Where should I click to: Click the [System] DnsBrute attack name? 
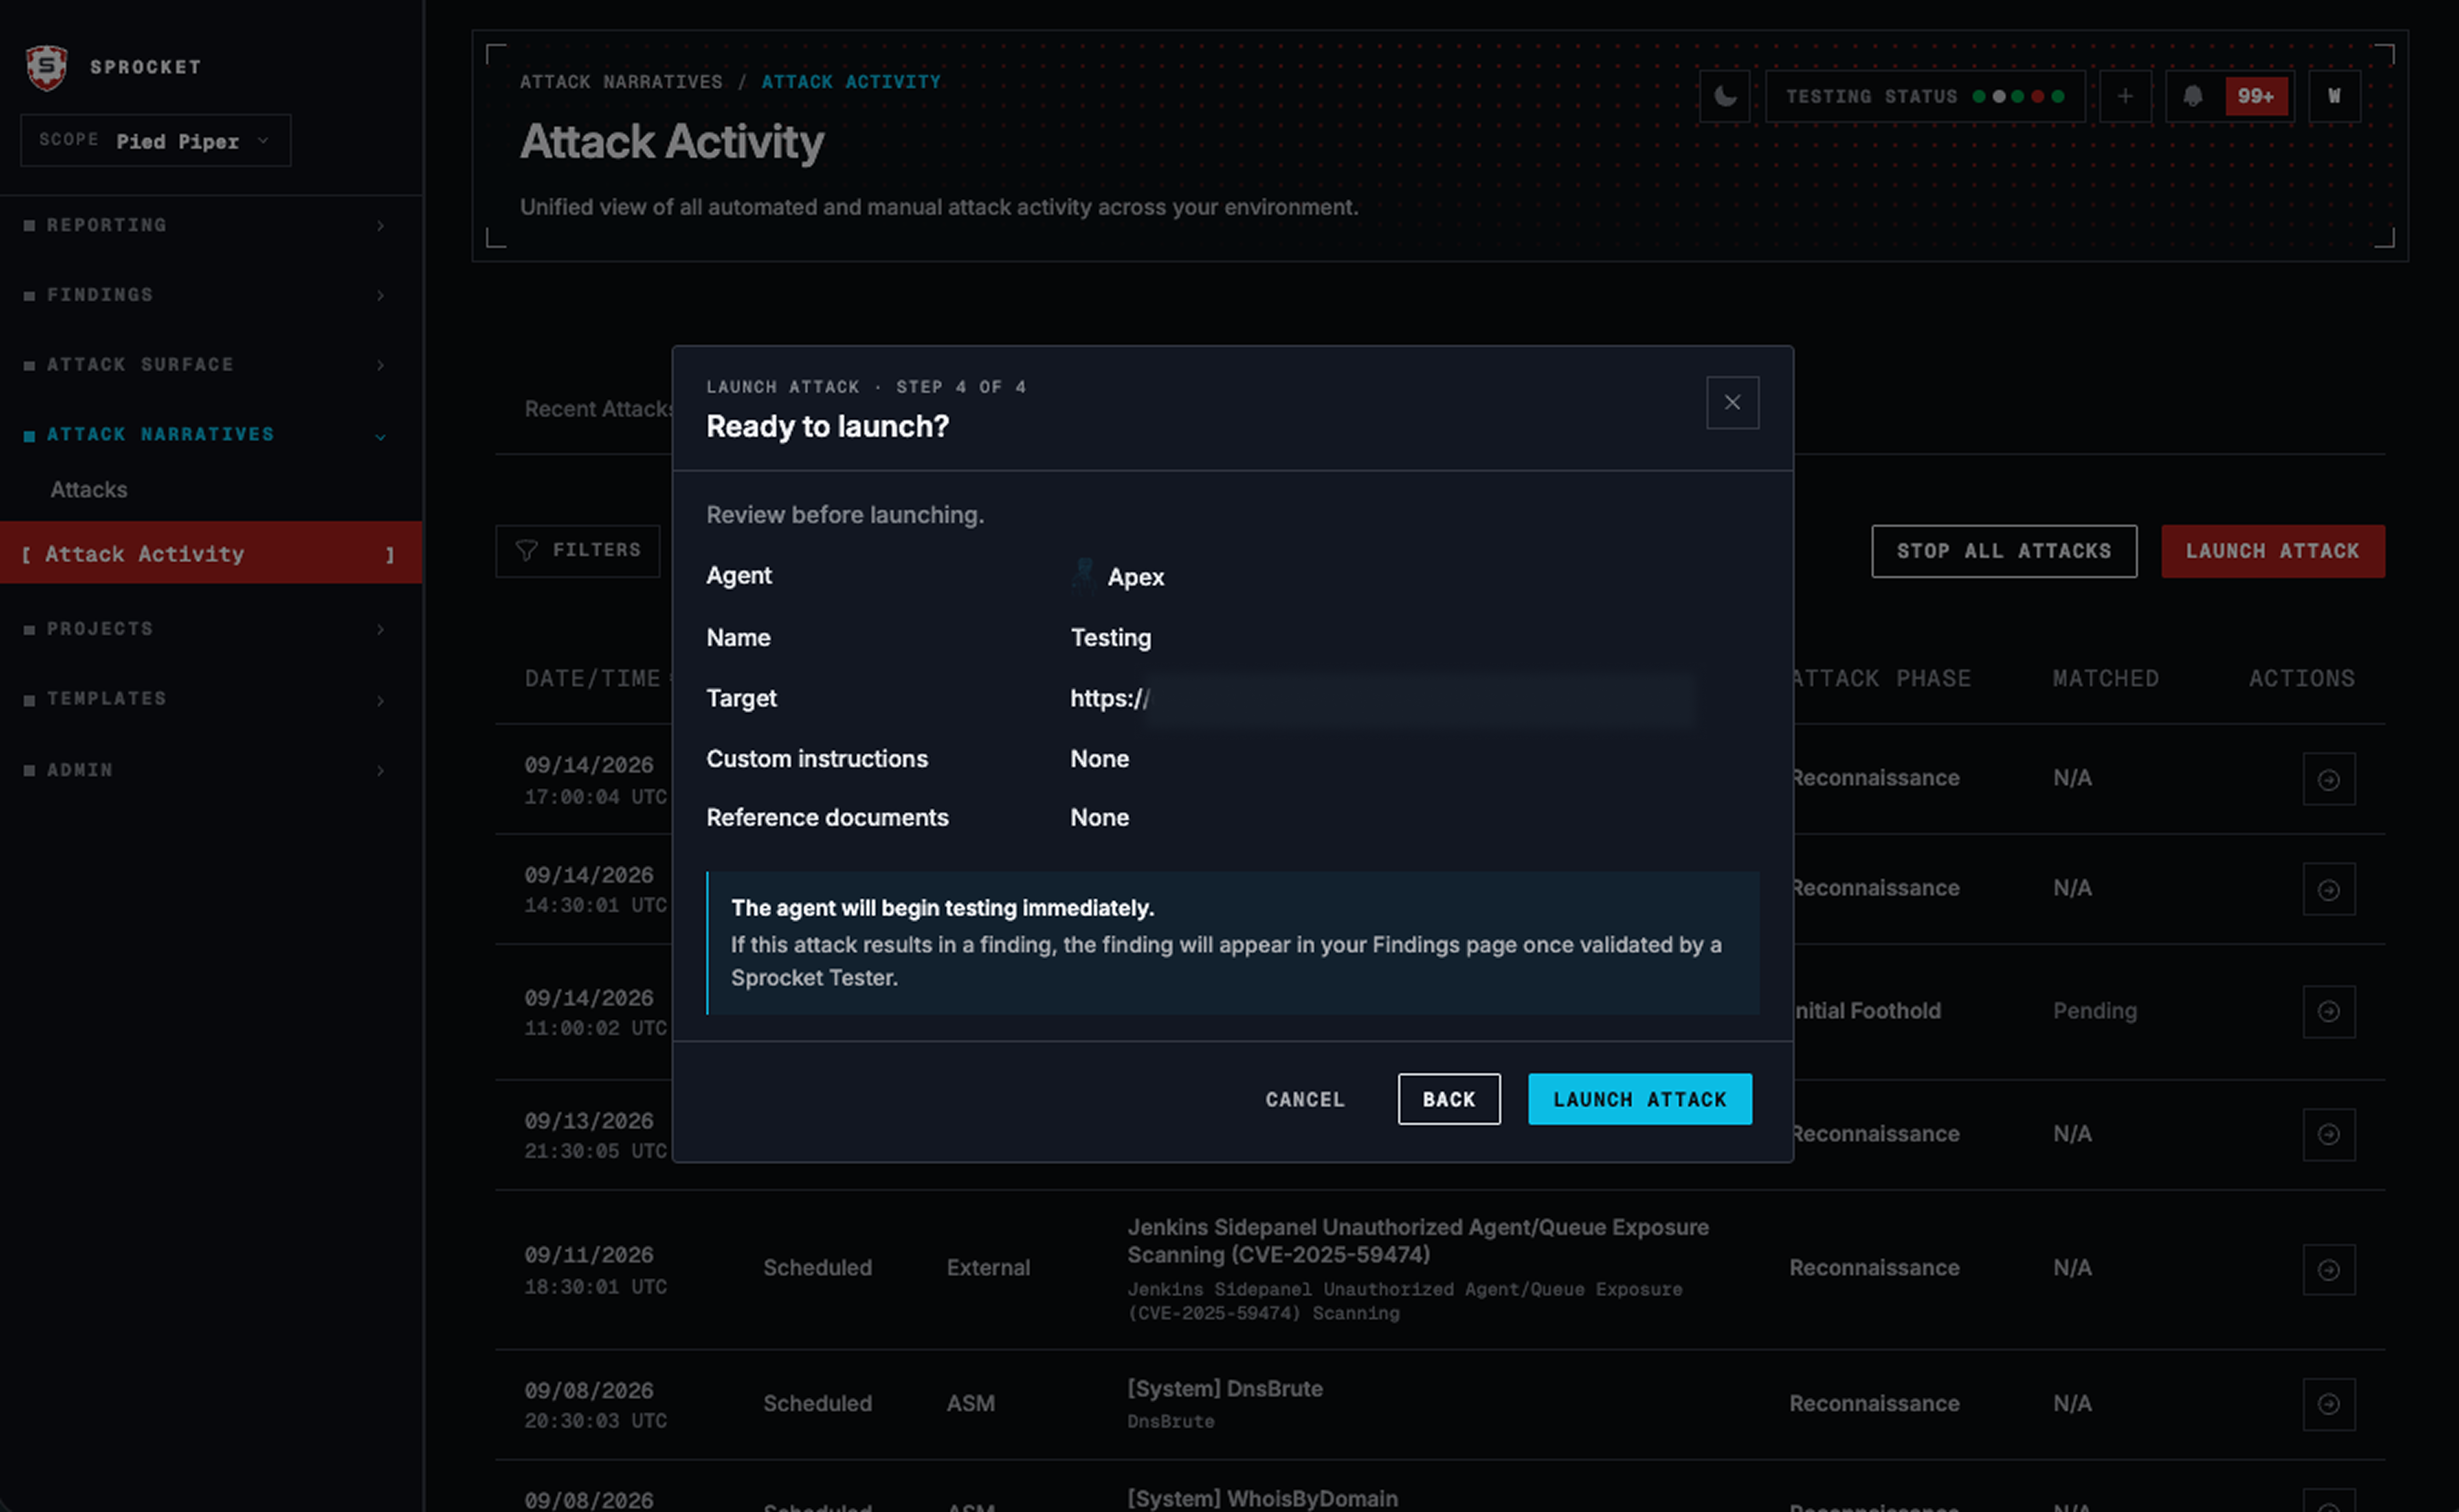pos(1225,1389)
